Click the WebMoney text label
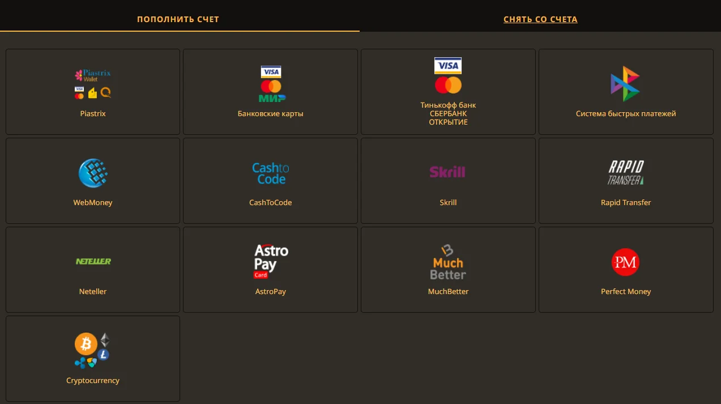721x404 pixels. [x=93, y=202]
